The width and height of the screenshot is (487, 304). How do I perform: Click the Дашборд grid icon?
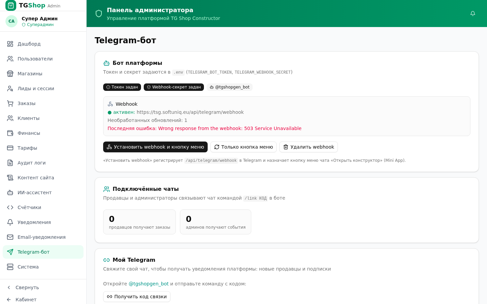coord(10,44)
